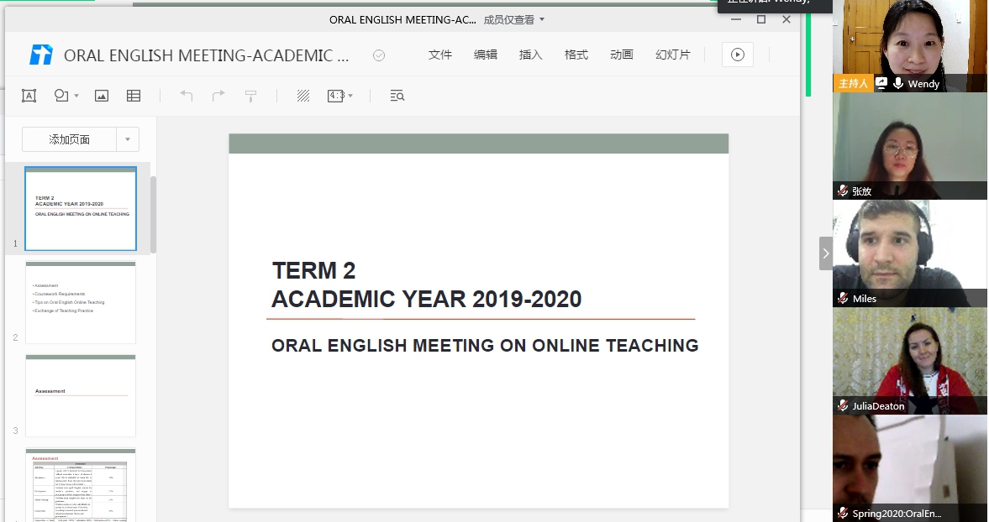Open the 动画 menu
The image size is (989, 522).
[x=622, y=55]
